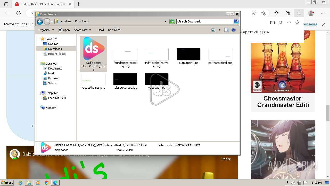
Task: Open Chrome from the taskbar
Action: [x=46, y=183]
